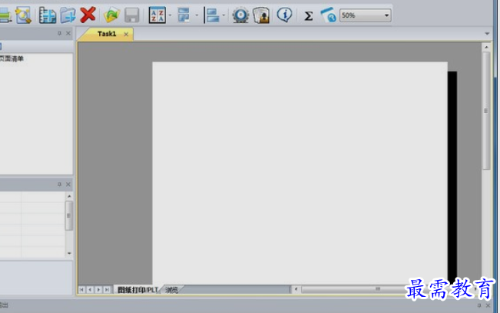Go to next sheet navigation button
Image resolution: width=500 pixels, height=313 pixels.
click(x=98, y=290)
